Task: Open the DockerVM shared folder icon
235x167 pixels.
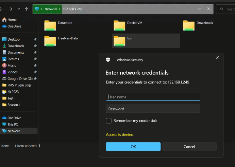Action: 119,25
